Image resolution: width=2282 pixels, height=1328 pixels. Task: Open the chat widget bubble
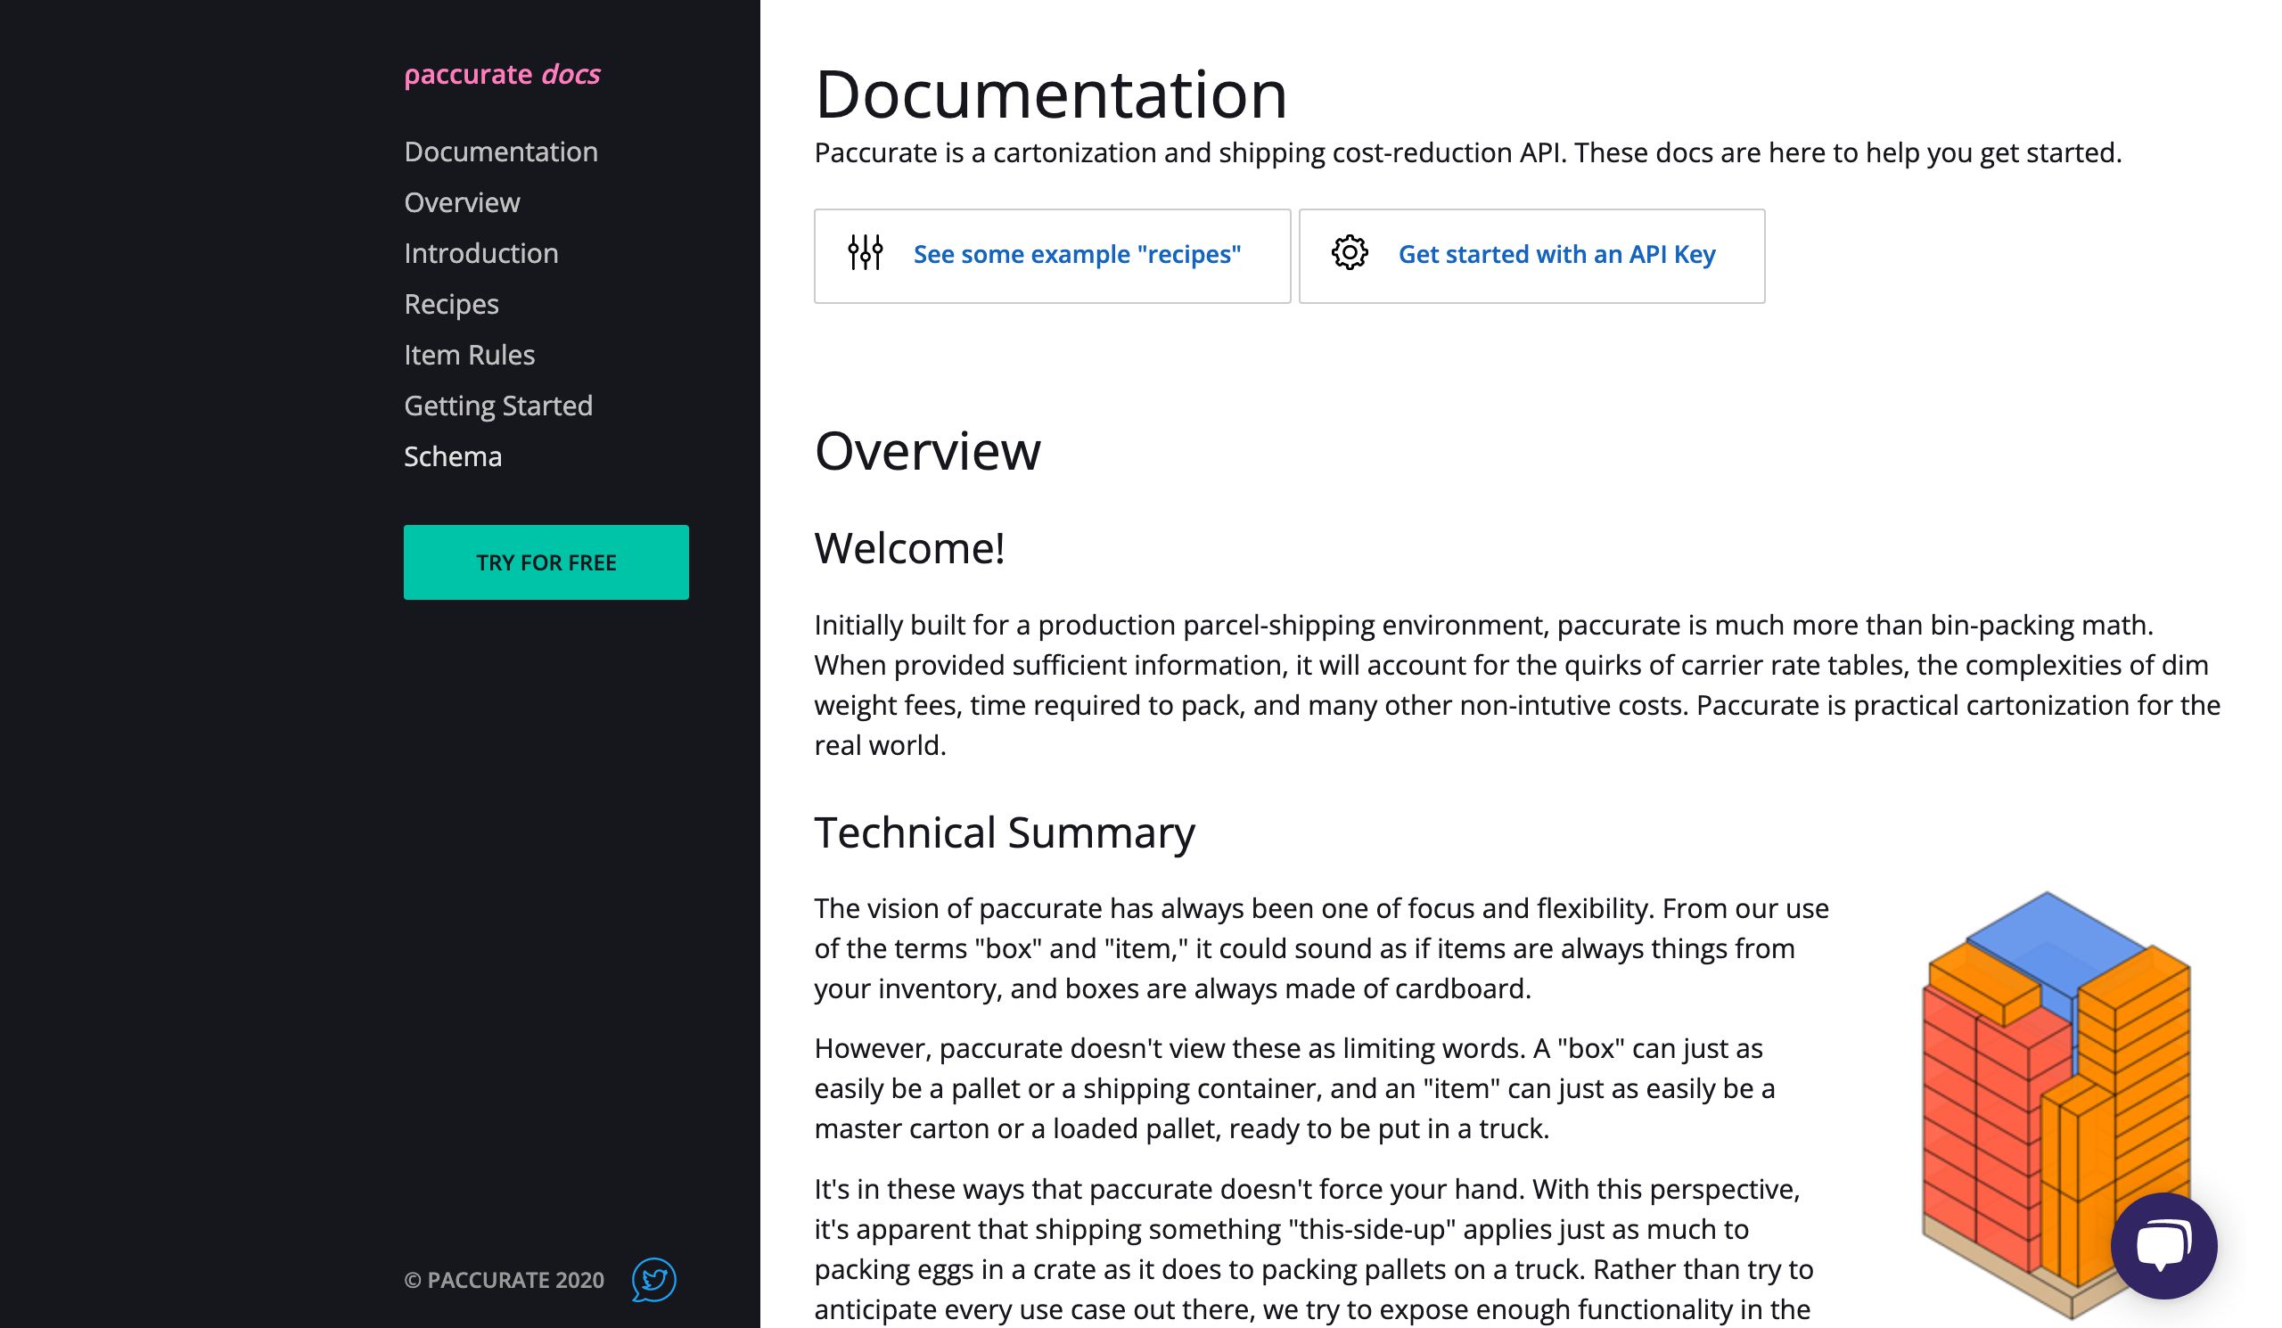tap(2163, 1246)
